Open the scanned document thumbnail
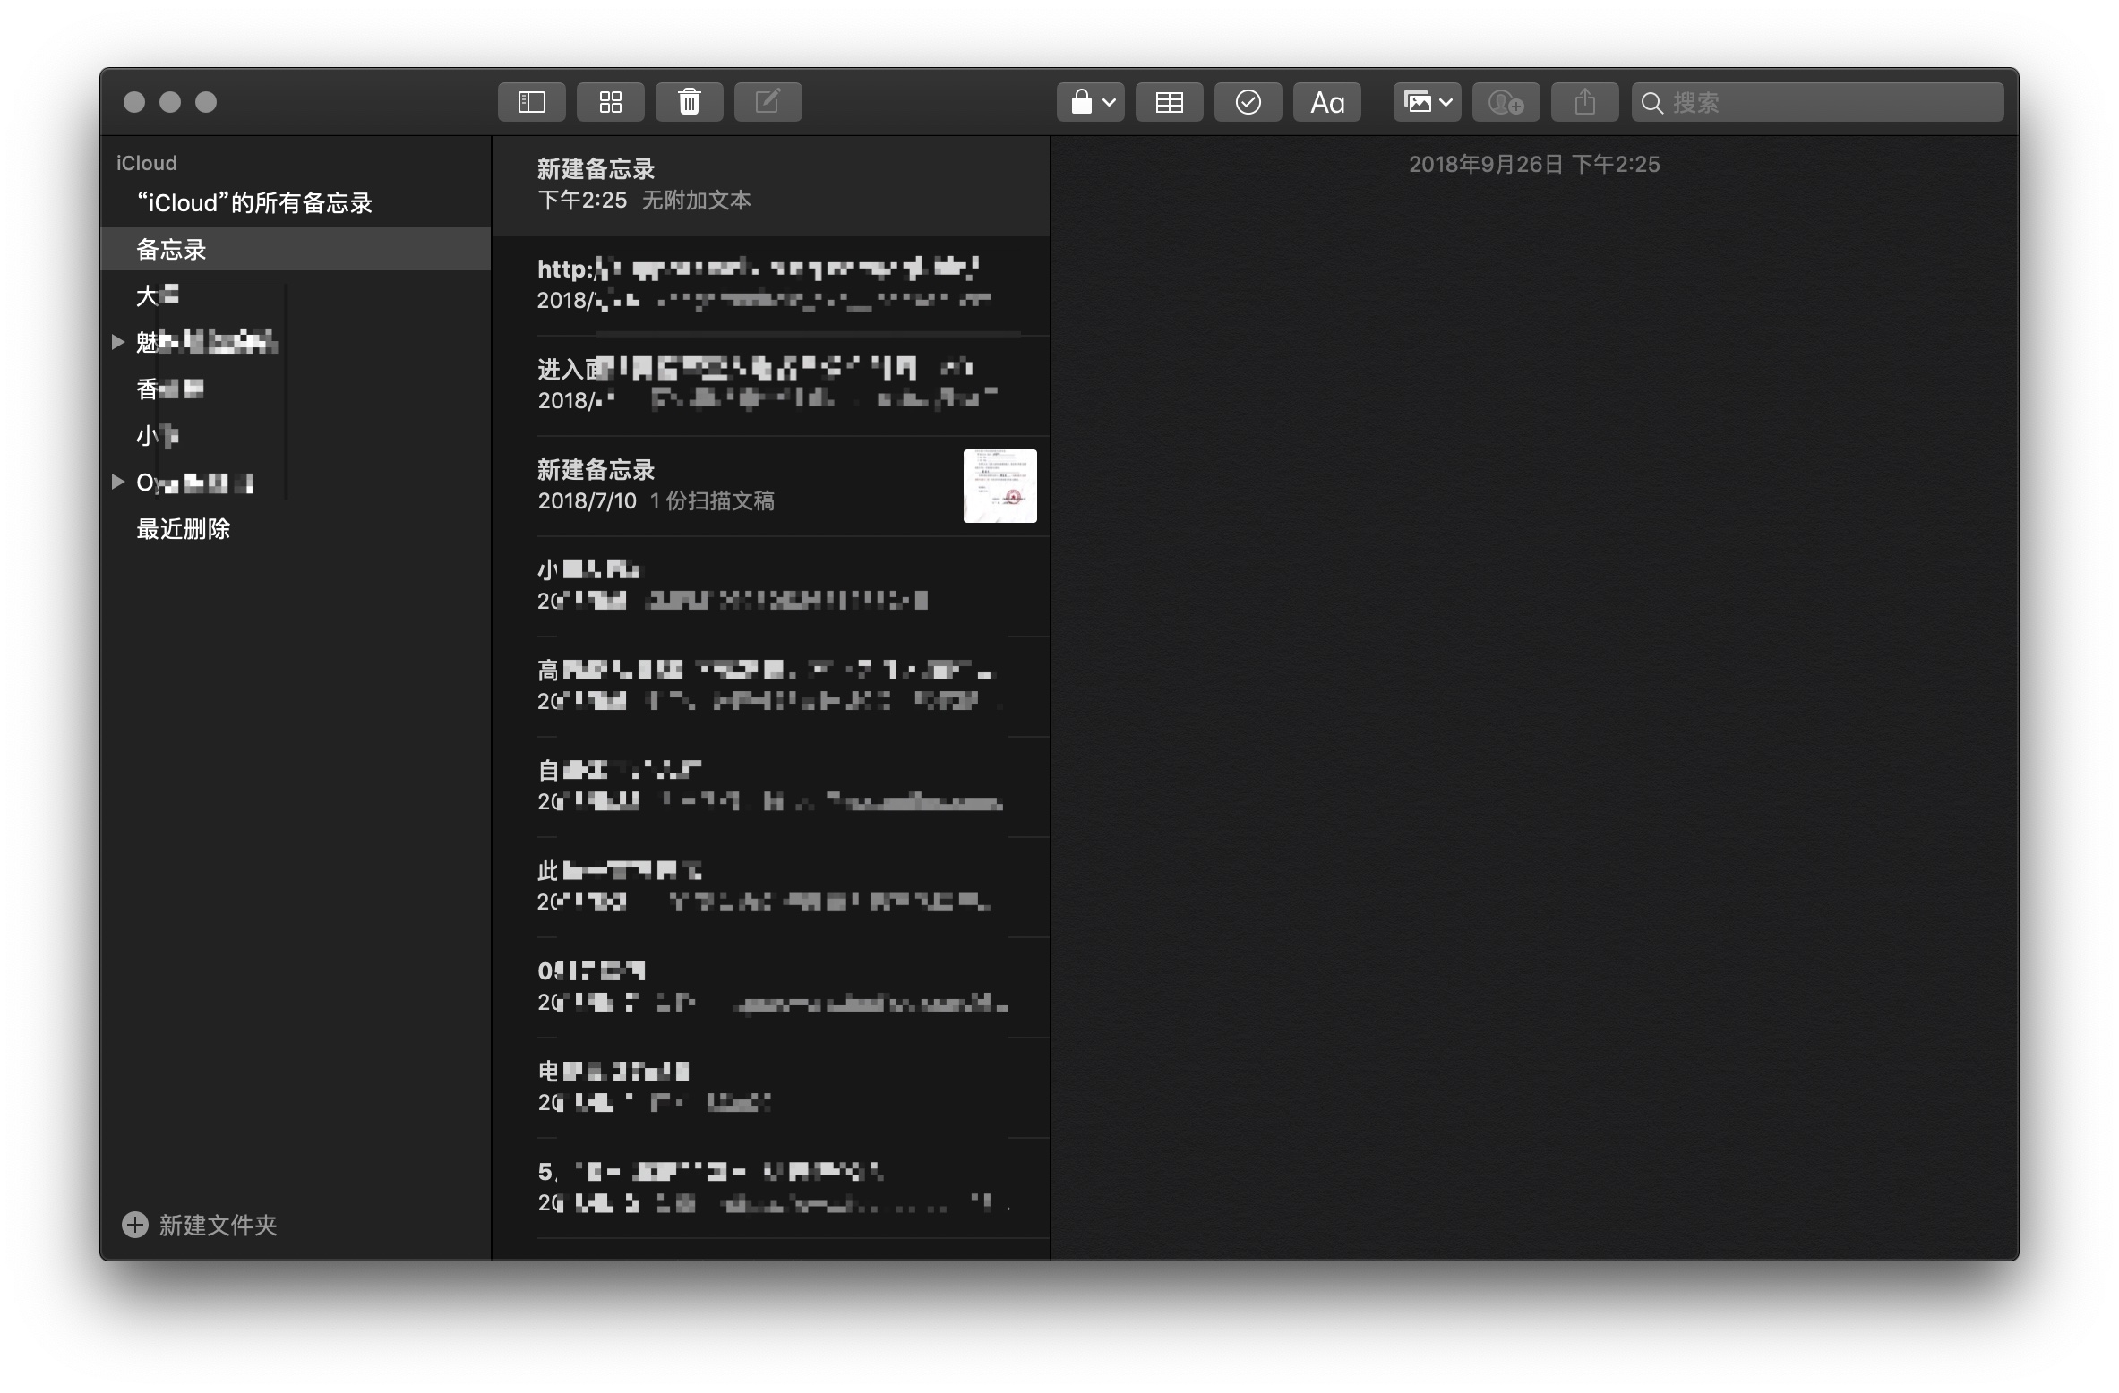 tap(999, 485)
